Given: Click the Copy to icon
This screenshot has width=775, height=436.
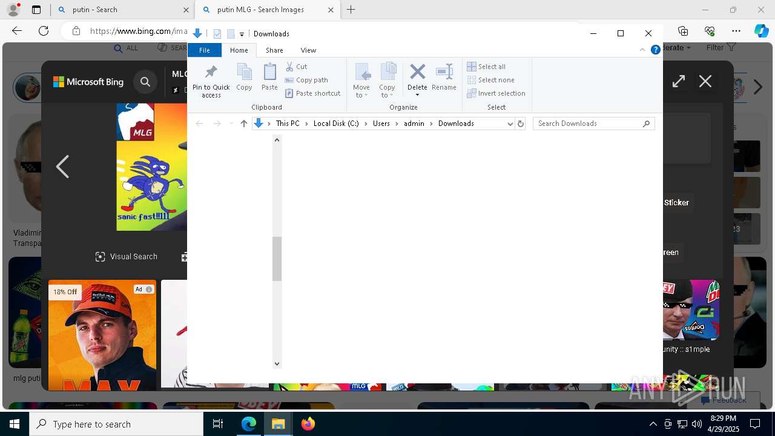Looking at the screenshot, I should point(387,72).
